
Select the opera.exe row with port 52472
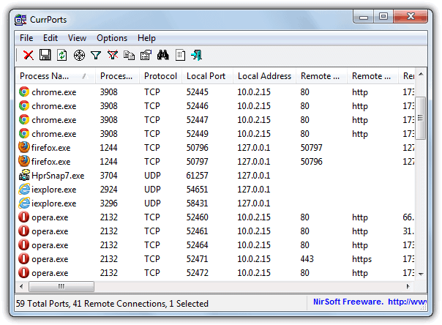coord(215,273)
